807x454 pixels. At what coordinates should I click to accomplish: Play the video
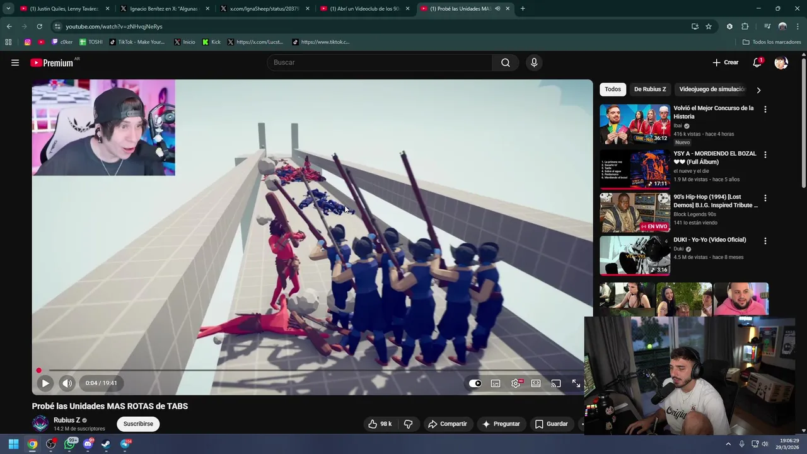[45, 383]
